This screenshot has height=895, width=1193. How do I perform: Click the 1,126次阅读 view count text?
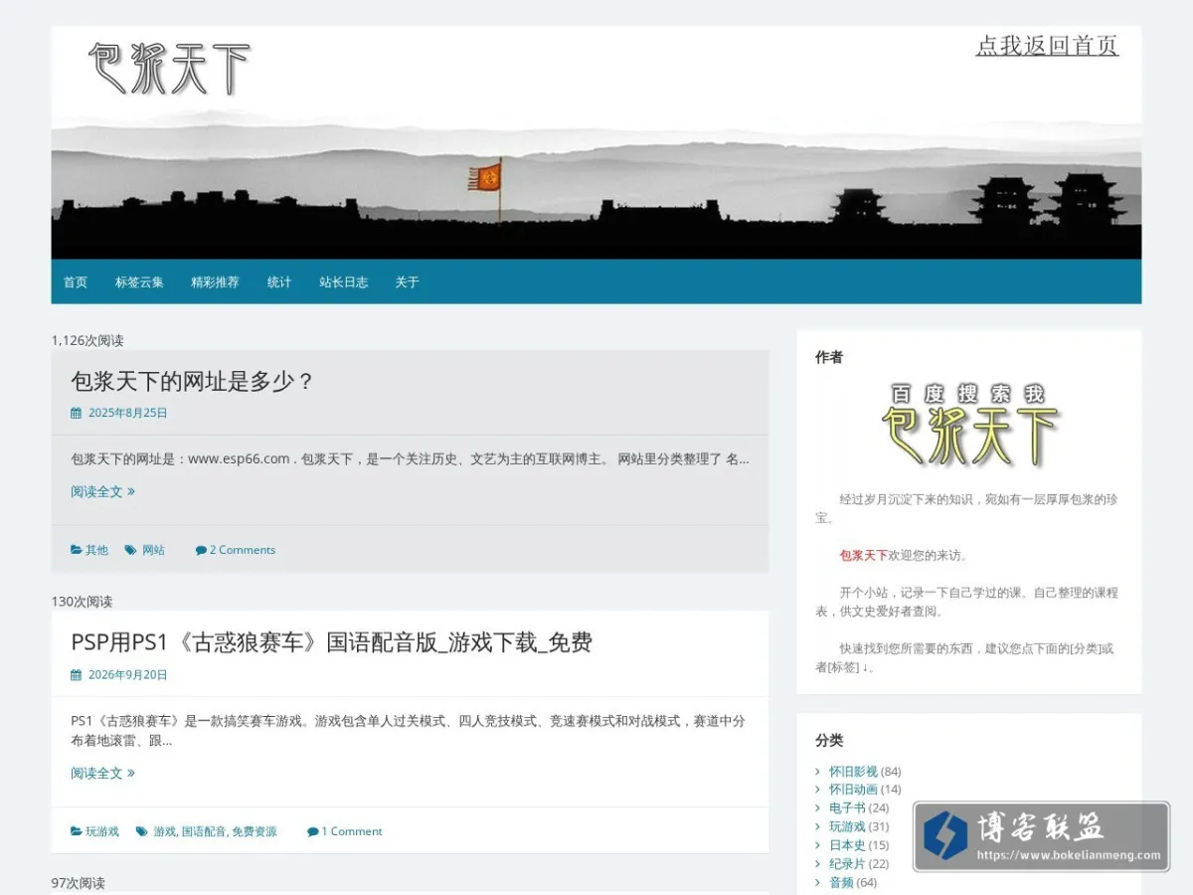87,340
